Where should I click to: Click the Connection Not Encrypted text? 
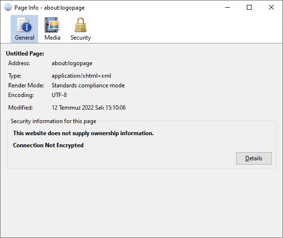click(x=48, y=145)
